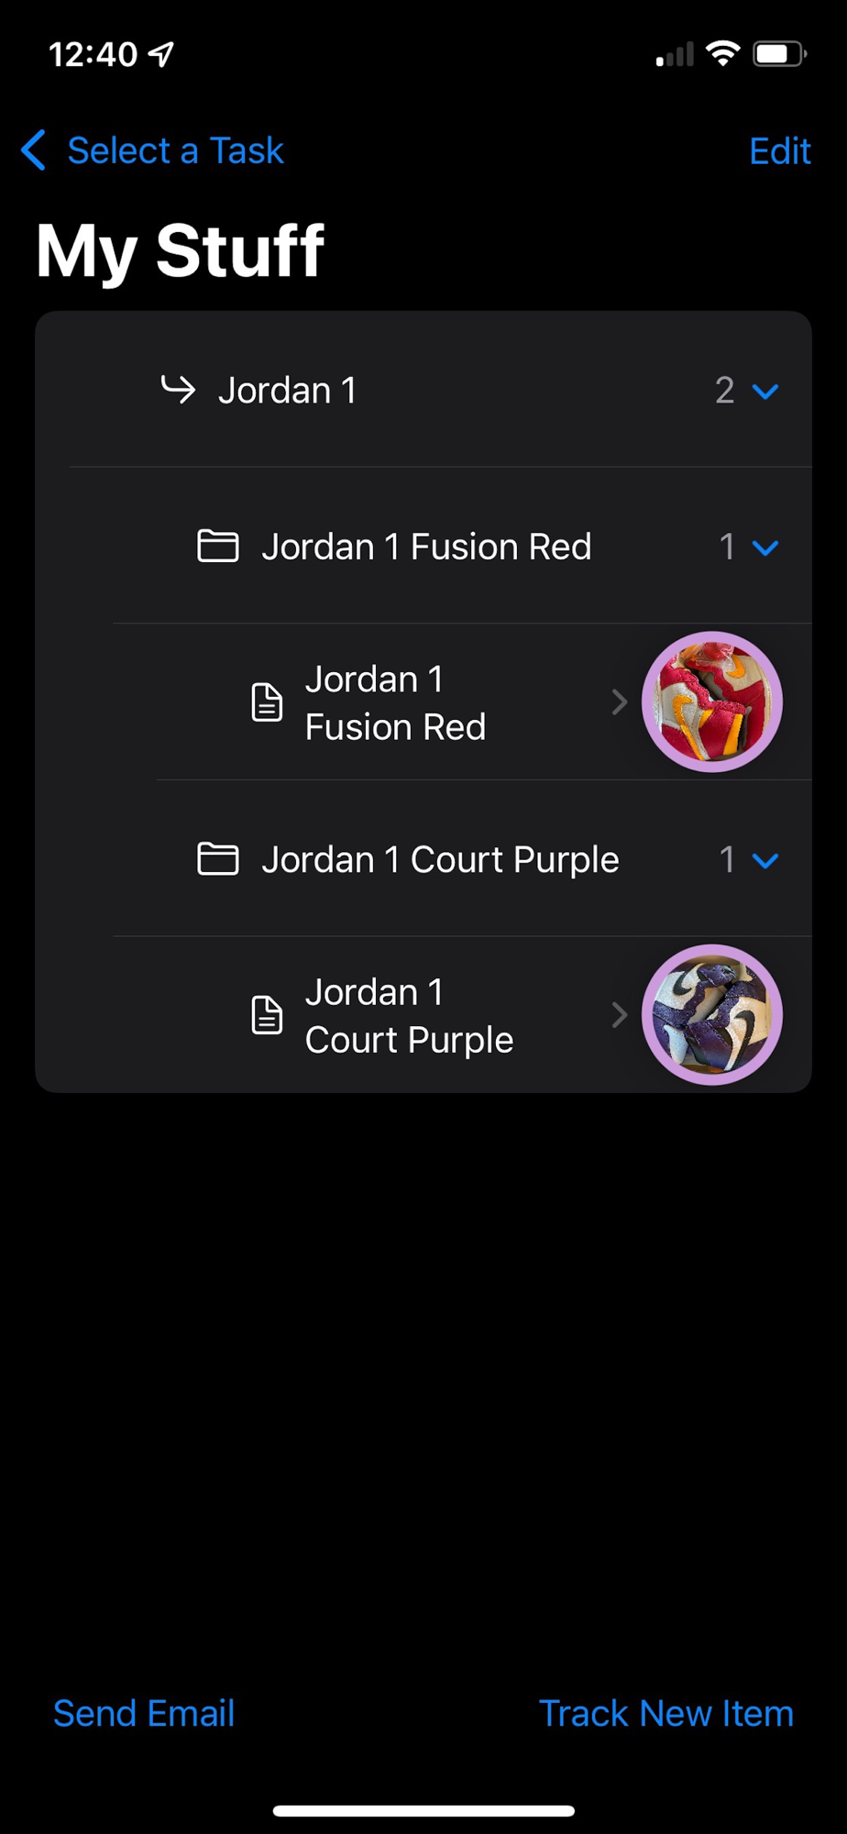Viewport: 847px width, 1834px height.
Task: Click the Court Purple document icon
Action: (x=267, y=1015)
